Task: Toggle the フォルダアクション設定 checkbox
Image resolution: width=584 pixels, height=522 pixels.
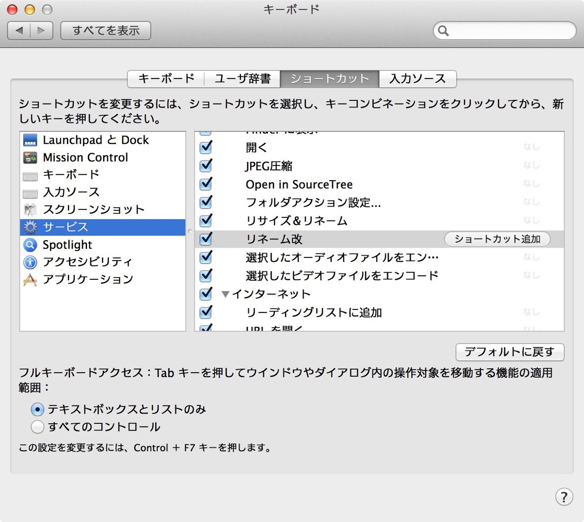Action: point(206,202)
